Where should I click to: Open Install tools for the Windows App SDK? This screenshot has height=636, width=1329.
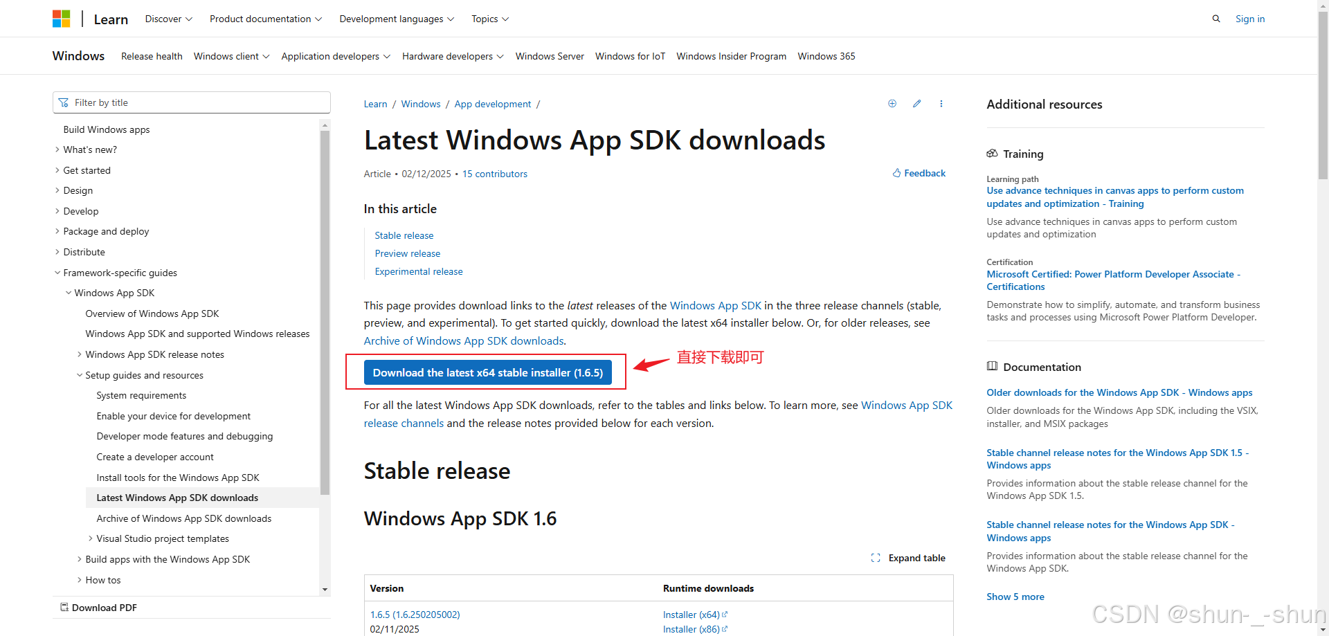pyautogui.click(x=178, y=478)
